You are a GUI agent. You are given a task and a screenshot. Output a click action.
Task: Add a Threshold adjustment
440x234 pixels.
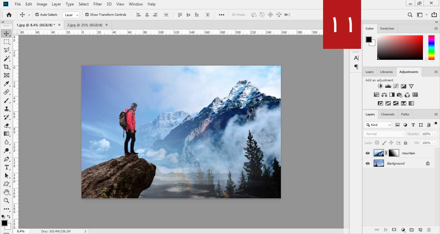[396, 104]
